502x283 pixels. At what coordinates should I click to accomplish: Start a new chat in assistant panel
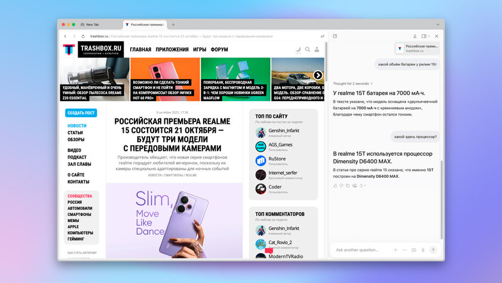tap(335, 36)
